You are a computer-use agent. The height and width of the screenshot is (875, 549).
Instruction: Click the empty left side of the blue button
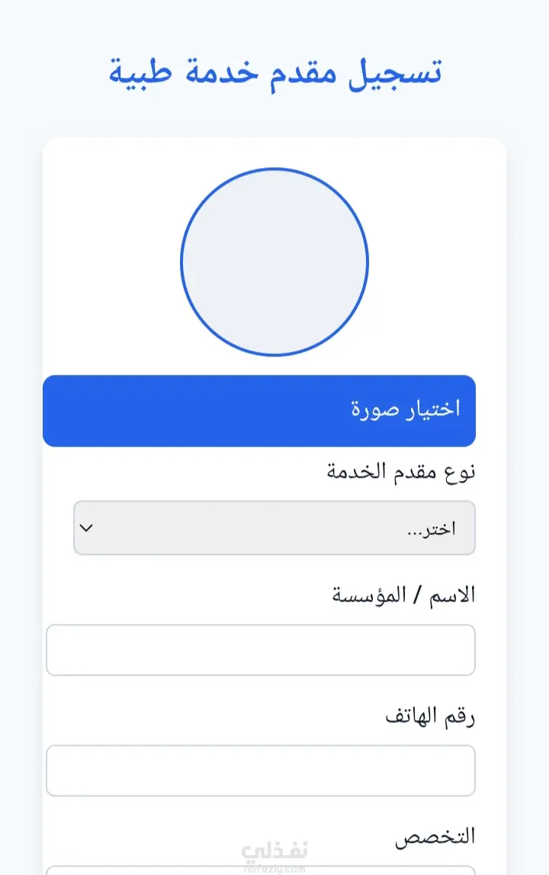coord(152,411)
